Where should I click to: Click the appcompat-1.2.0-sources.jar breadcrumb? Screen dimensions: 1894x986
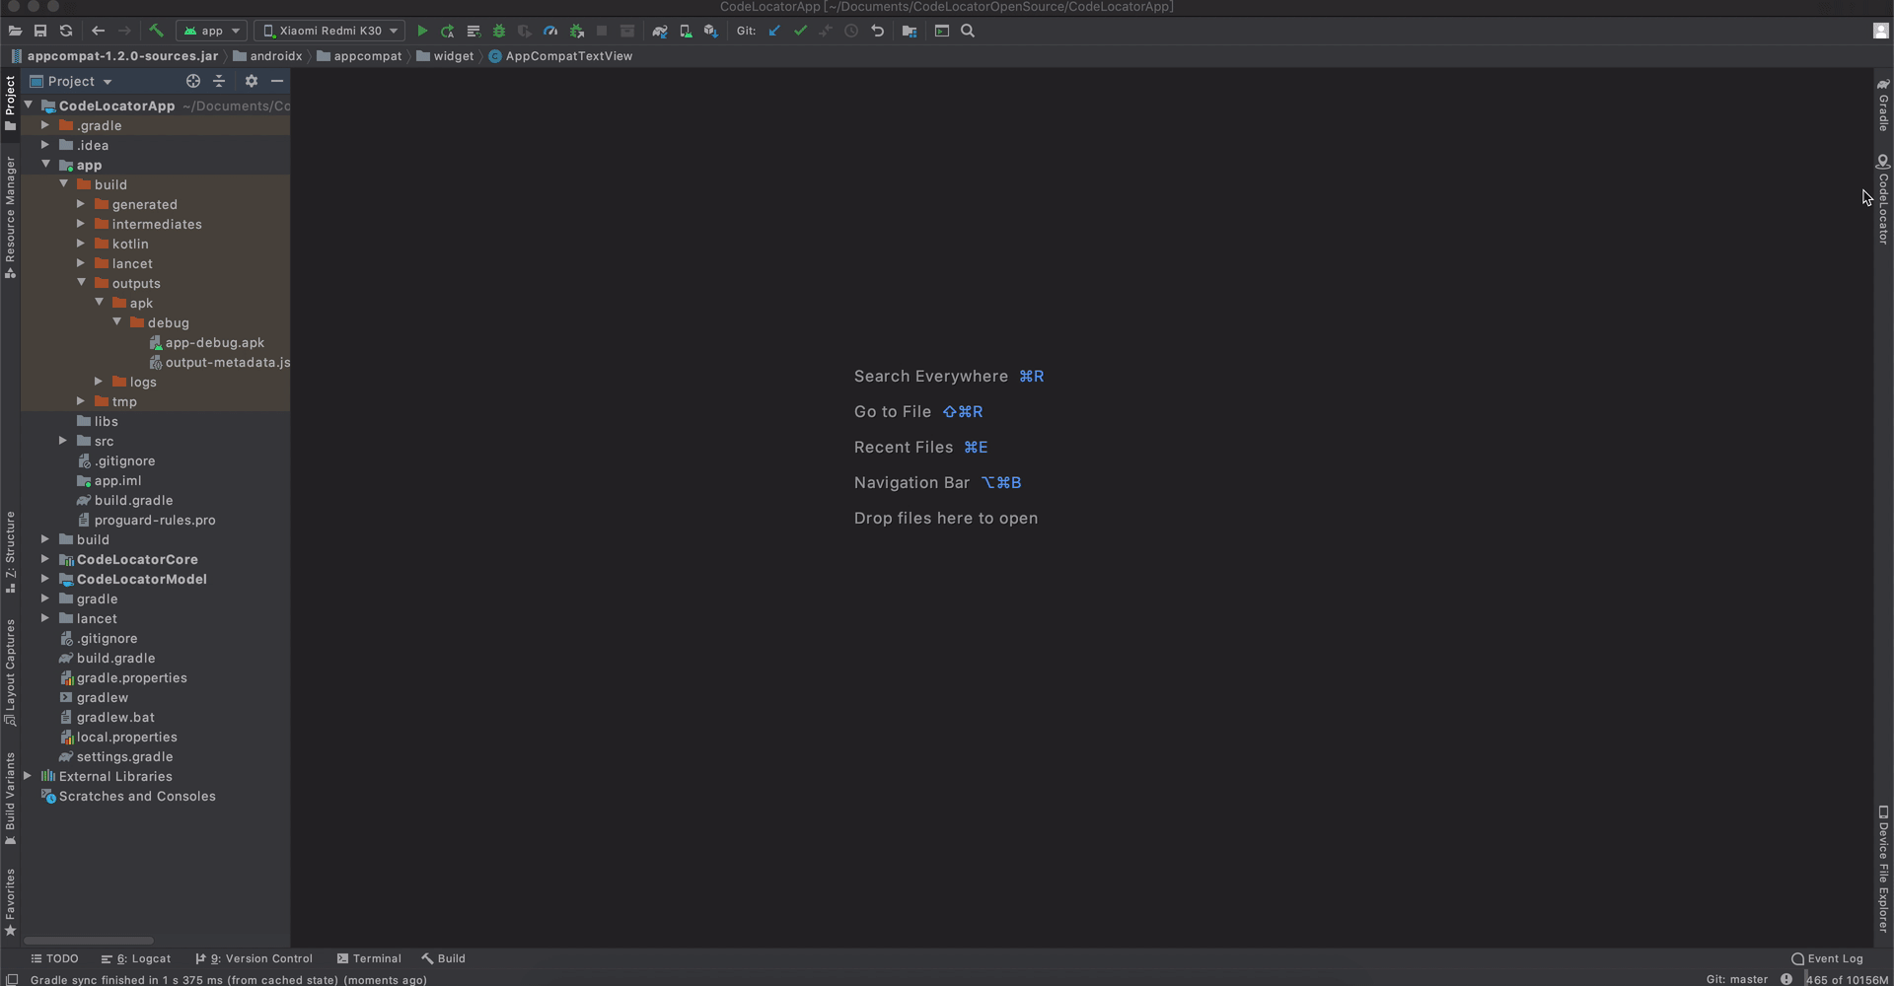point(114,56)
